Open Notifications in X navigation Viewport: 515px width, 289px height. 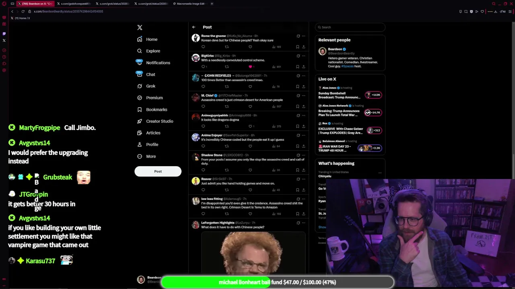pos(153,63)
